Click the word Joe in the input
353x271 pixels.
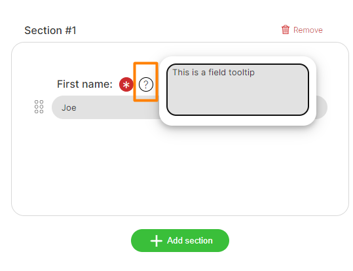[x=69, y=108]
